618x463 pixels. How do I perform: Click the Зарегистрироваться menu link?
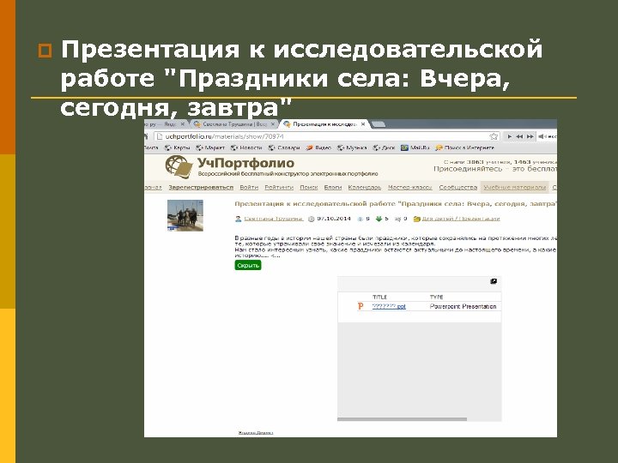pyautogui.click(x=201, y=188)
